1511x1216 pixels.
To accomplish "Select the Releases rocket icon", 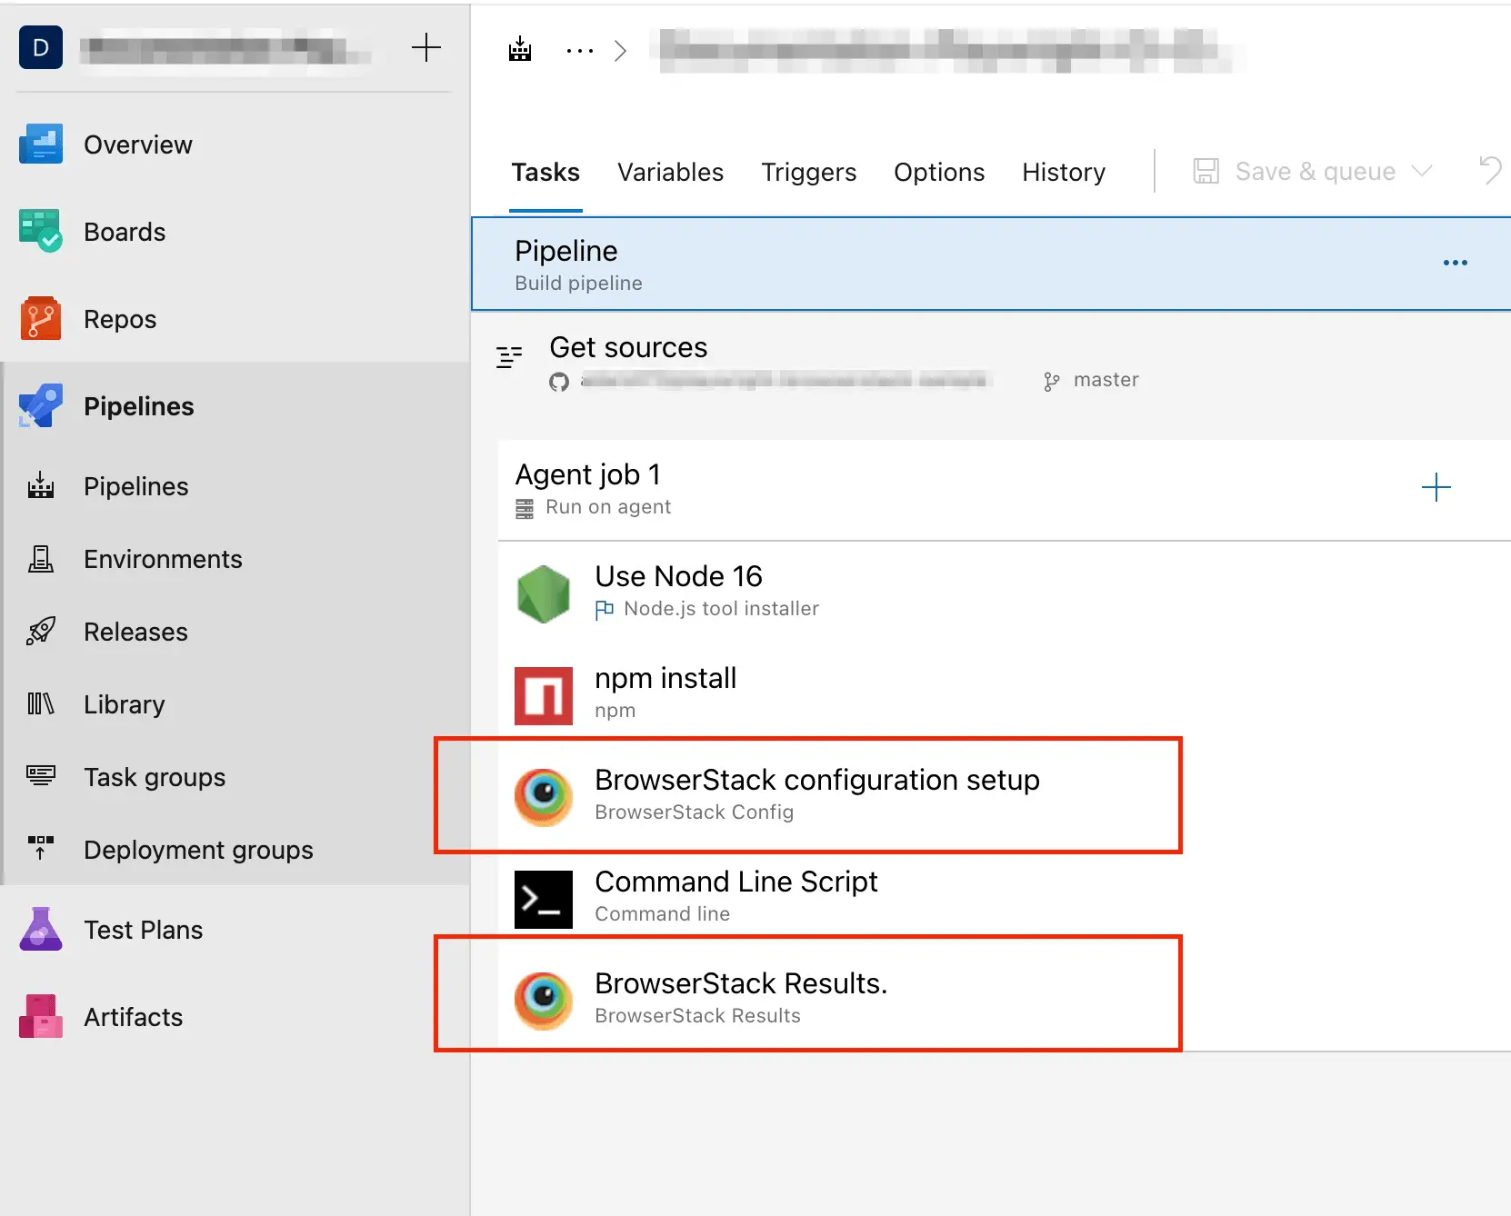I will [40, 632].
